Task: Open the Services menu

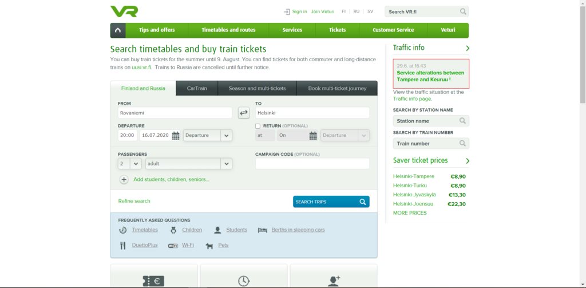Action: tap(292, 30)
